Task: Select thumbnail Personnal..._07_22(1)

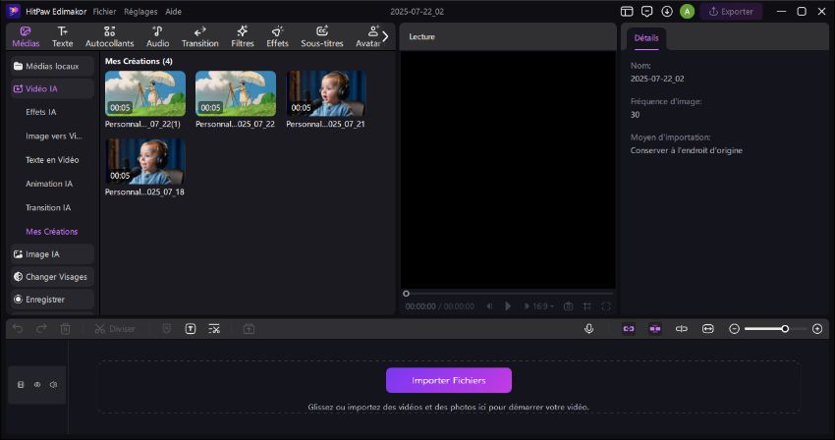Action: click(145, 93)
